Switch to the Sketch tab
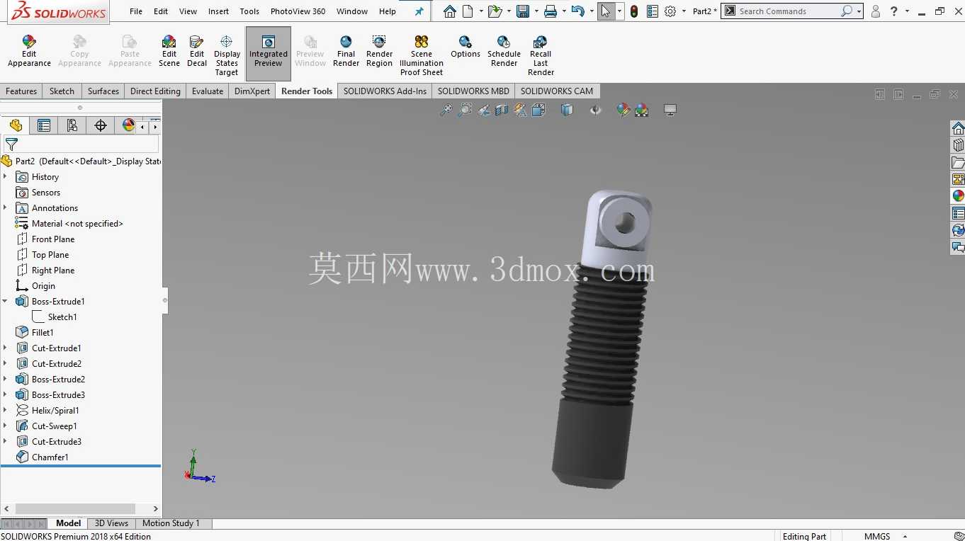Screen dimensions: 965x541 click(x=62, y=91)
